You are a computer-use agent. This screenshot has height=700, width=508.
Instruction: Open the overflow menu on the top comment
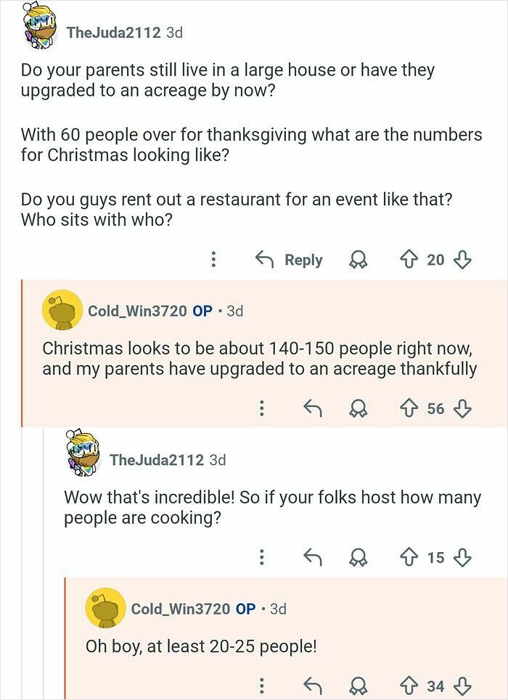pyautogui.click(x=213, y=259)
